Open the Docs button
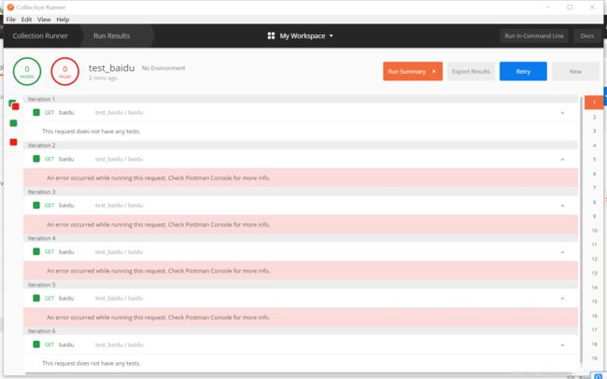The height and width of the screenshot is (379, 607). [x=586, y=35]
